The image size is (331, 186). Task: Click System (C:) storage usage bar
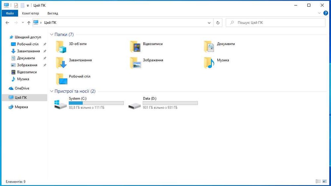pos(96,103)
